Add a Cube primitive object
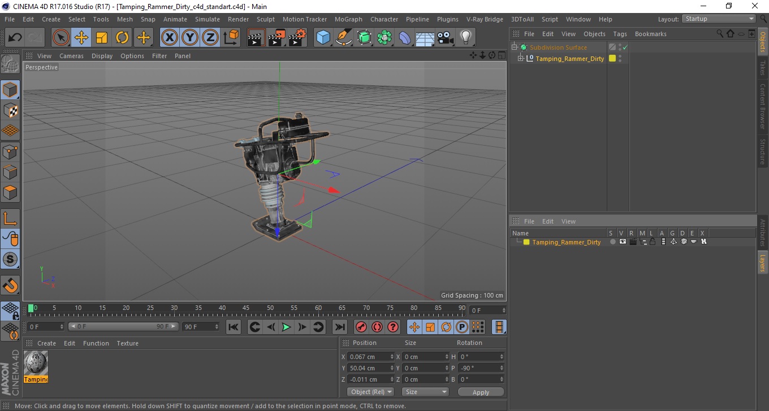769x411 pixels. click(x=323, y=38)
